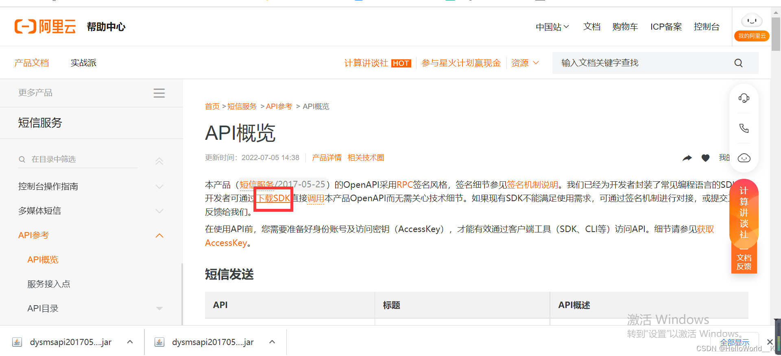Viewport: 781px width, 356px height.
Task: Click the first dysmsapi jar file icon
Action: [17, 342]
